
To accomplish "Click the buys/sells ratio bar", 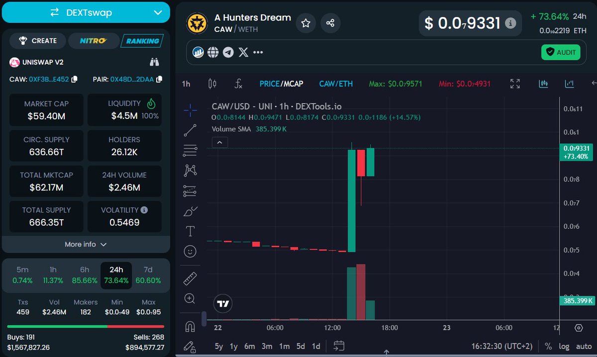I will (86, 326).
